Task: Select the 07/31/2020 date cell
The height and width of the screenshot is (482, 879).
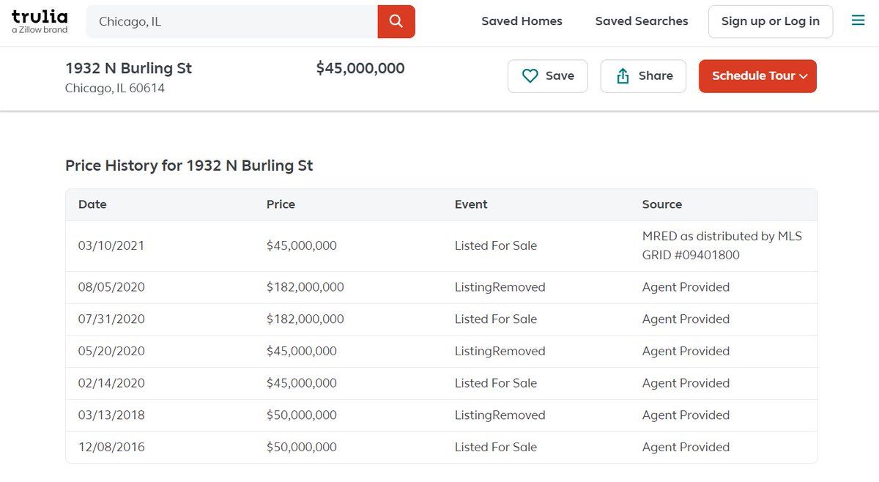Action: tap(111, 319)
